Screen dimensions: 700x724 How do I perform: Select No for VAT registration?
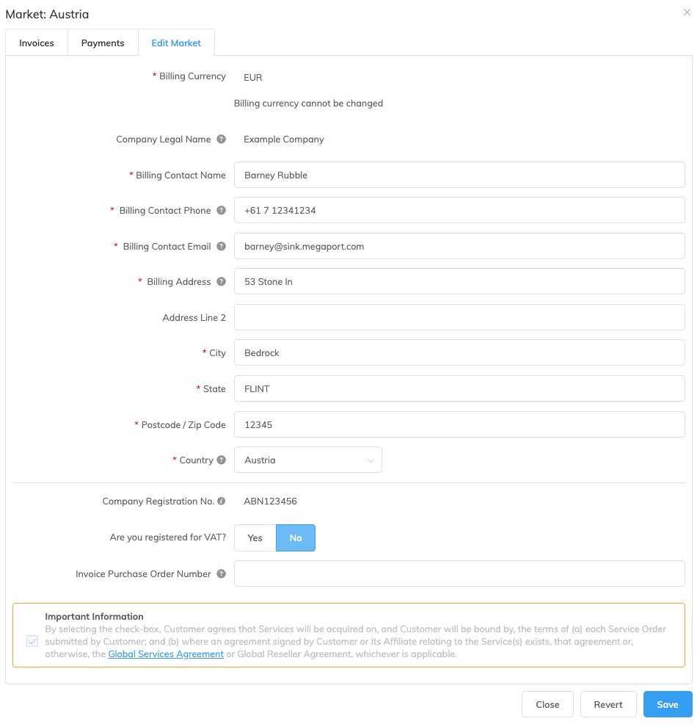(296, 538)
